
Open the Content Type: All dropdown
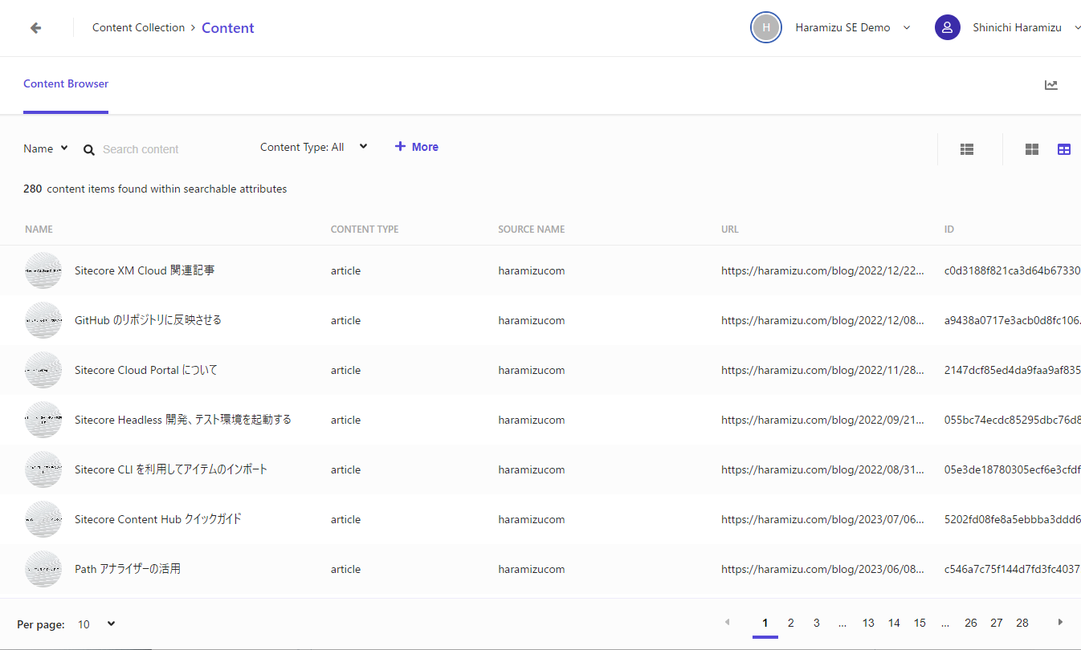point(314,147)
